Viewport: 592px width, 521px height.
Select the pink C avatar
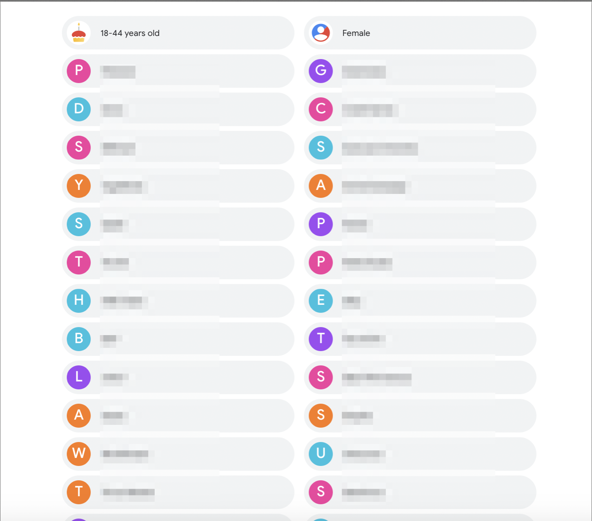pyautogui.click(x=321, y=109)
